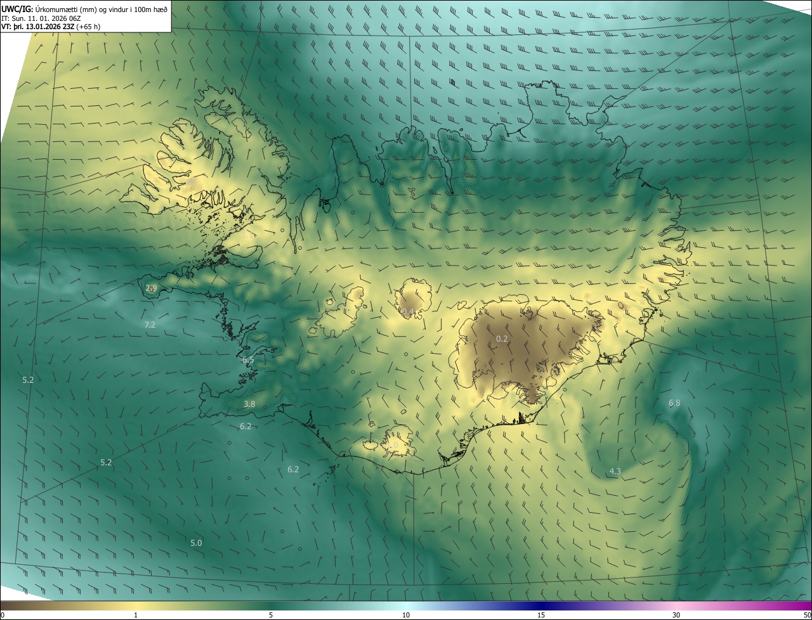Click the colorbar tick label 10
Screen dimensions: 812x620
pos(406,615)
